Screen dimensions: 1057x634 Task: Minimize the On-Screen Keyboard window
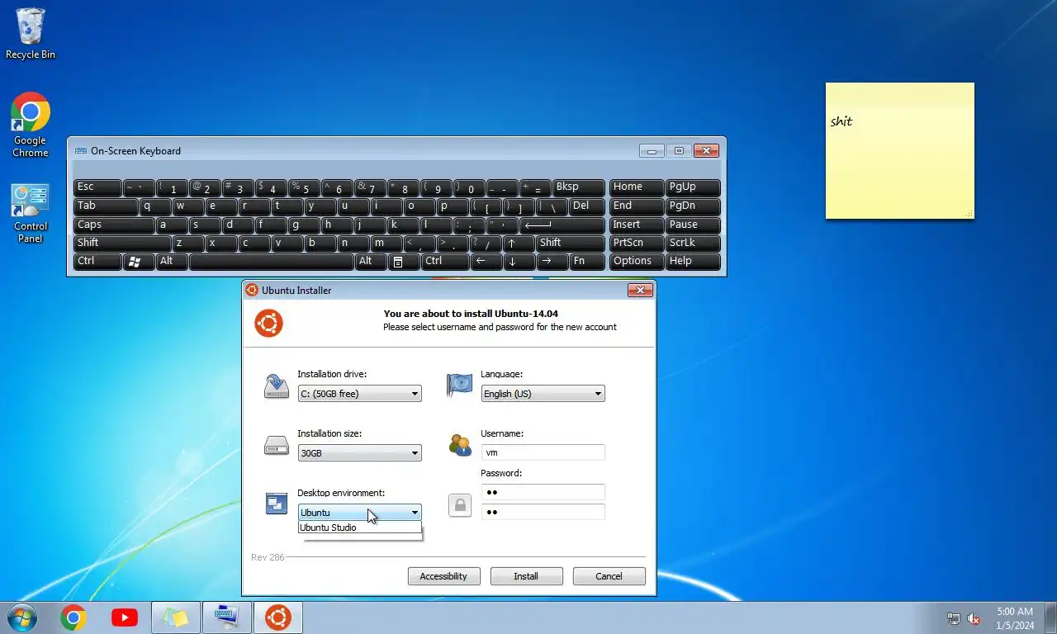652,151
